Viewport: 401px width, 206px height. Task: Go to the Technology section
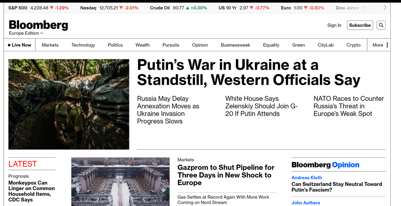tap(83, 45)
